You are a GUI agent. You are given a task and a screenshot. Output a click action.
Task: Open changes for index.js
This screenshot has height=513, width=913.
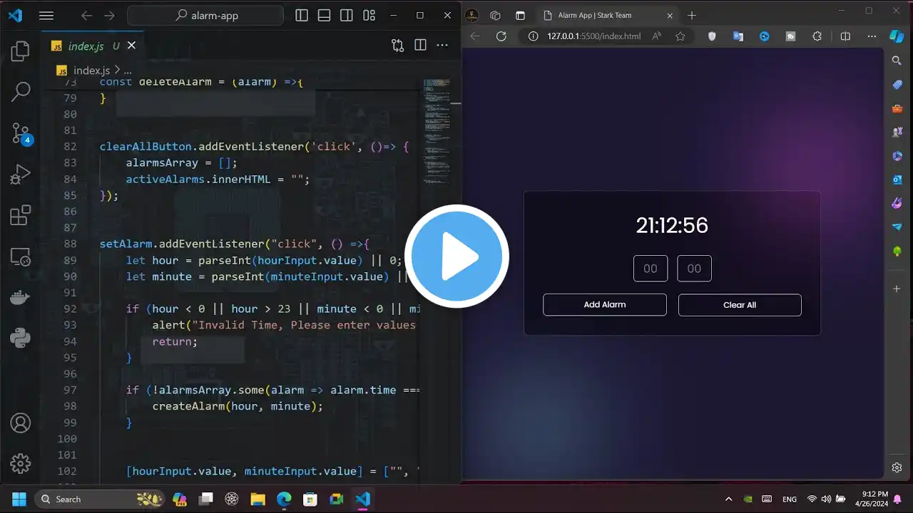point(397,46)
